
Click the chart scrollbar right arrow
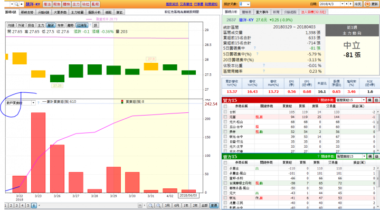click(145, 205)
